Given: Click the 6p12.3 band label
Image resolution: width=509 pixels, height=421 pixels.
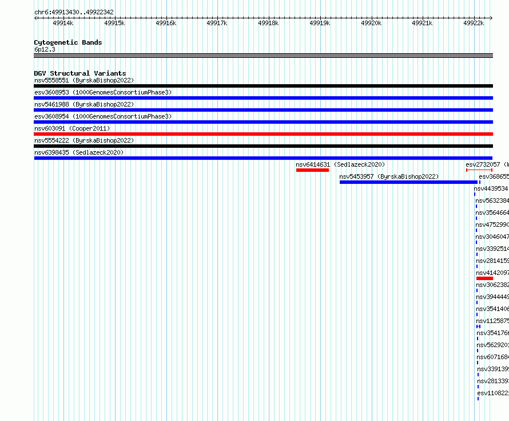Looking at the screenshot, I should click(x=45, y=49).
